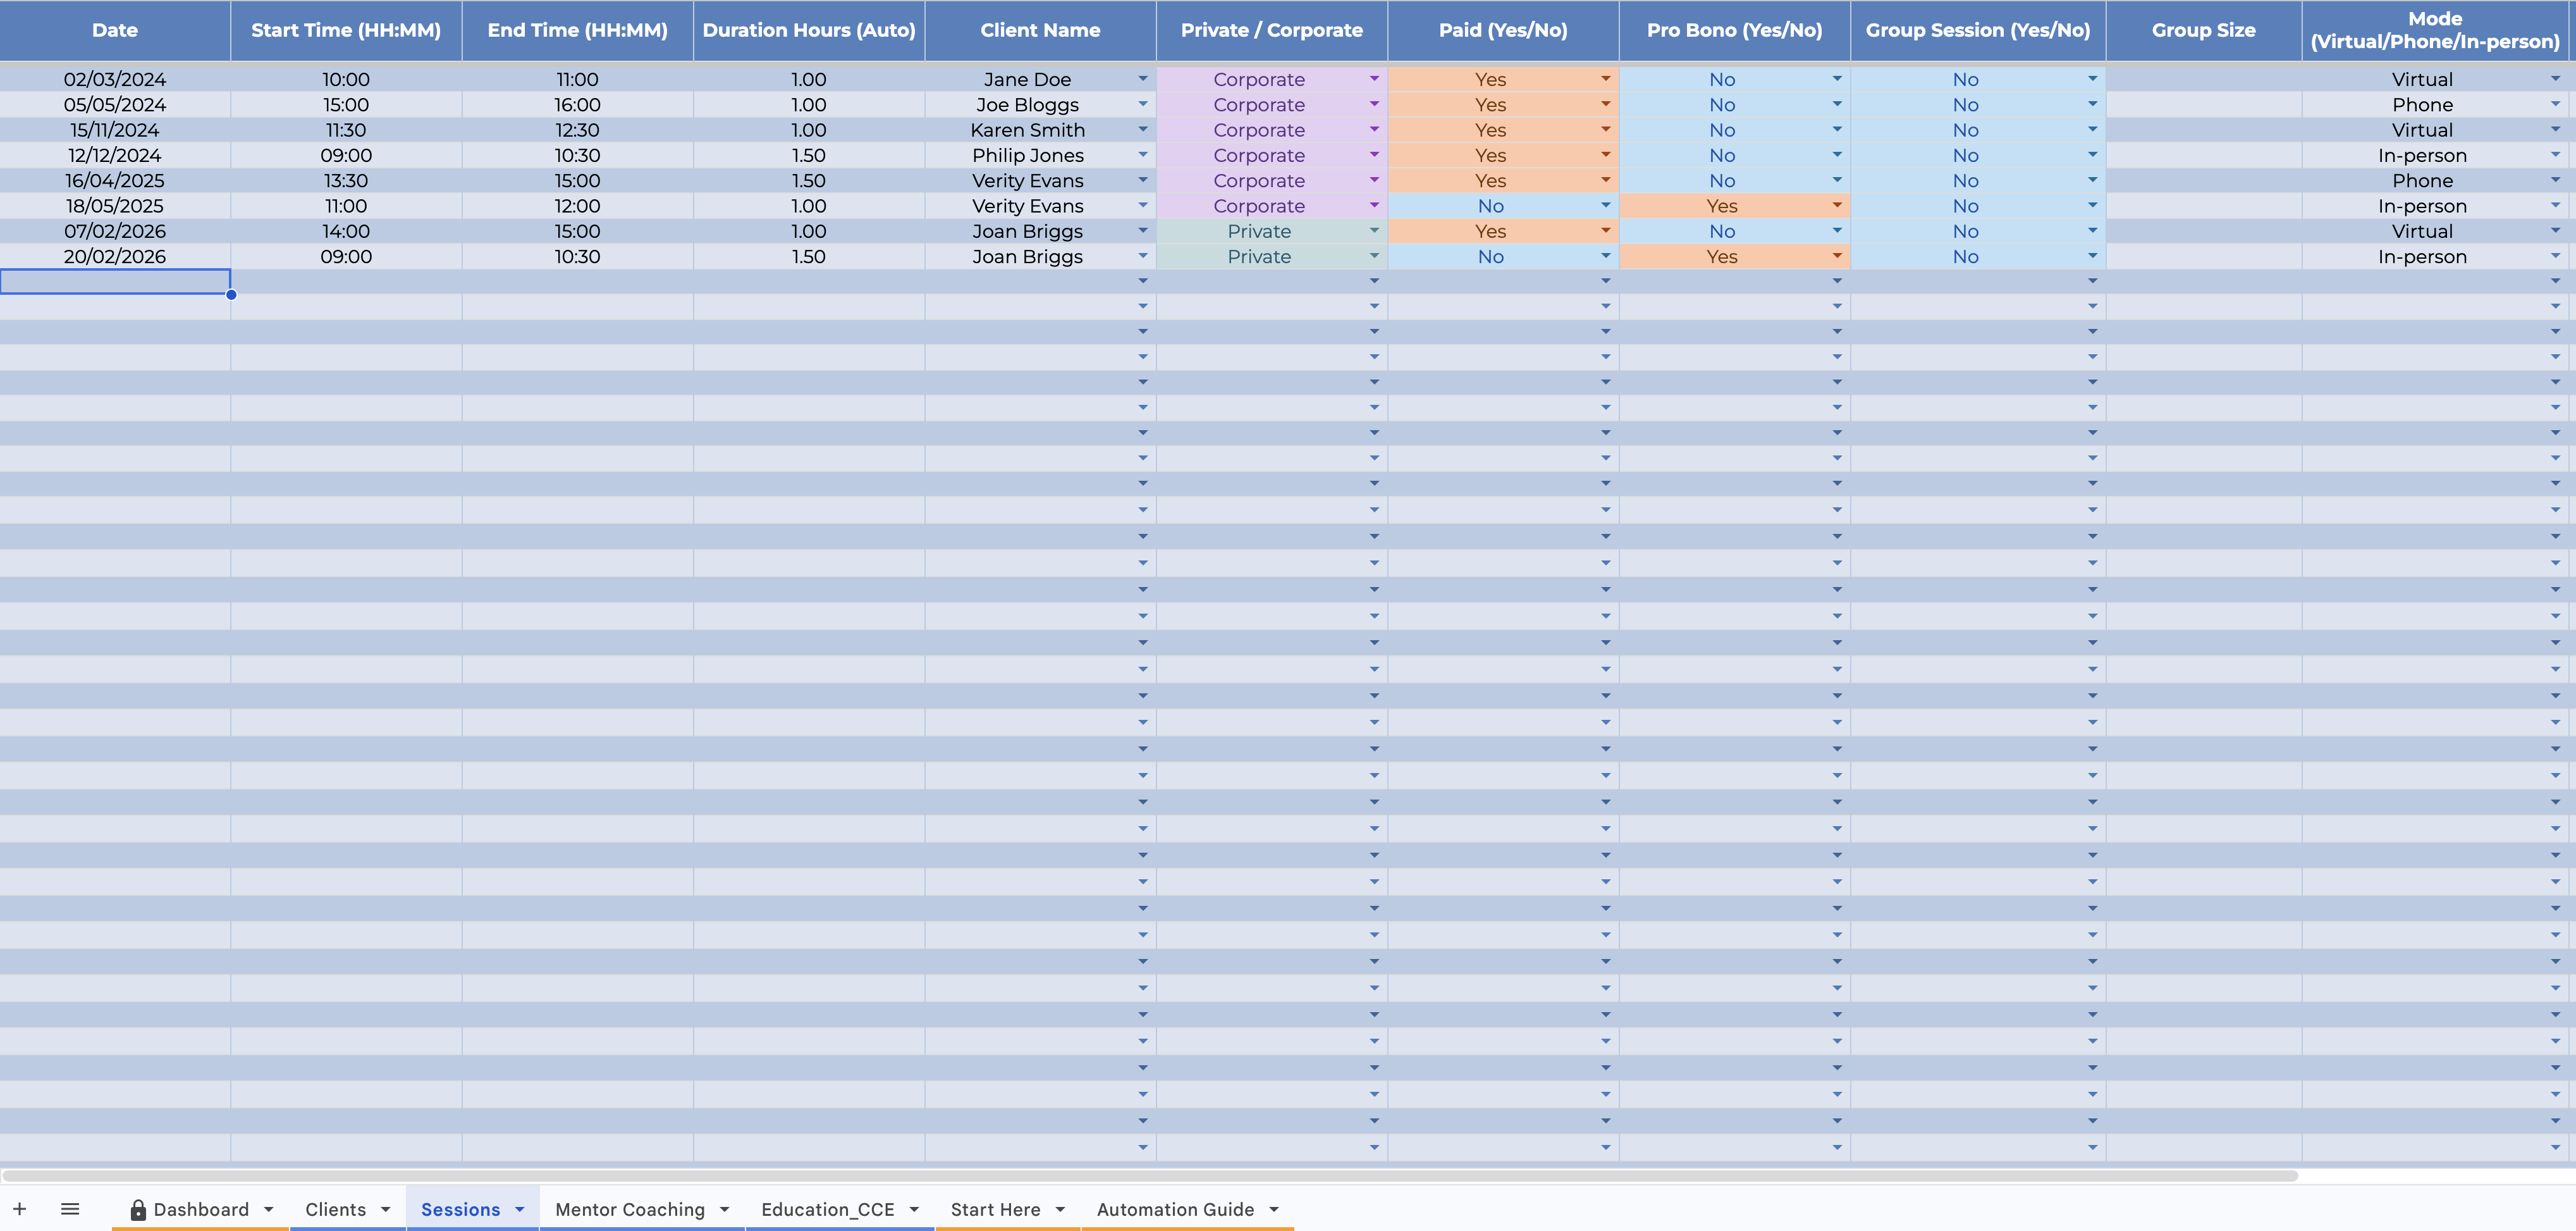Switch to the Clients tab
Screen dimensions: 2576x1231
pyautogui.click(x=336, y=1209)
